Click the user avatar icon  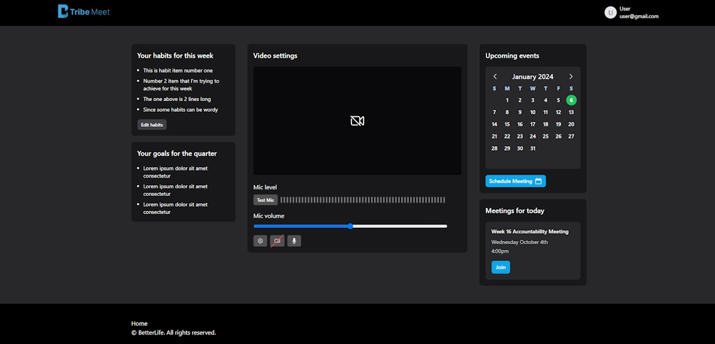pos(610,13)
